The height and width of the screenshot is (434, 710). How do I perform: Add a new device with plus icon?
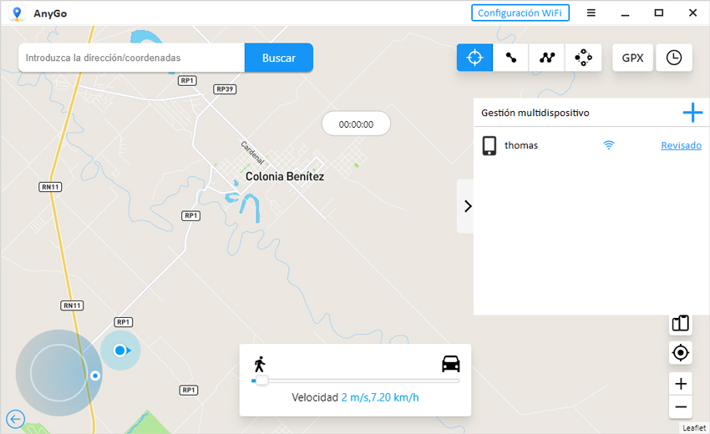point(692,113)
